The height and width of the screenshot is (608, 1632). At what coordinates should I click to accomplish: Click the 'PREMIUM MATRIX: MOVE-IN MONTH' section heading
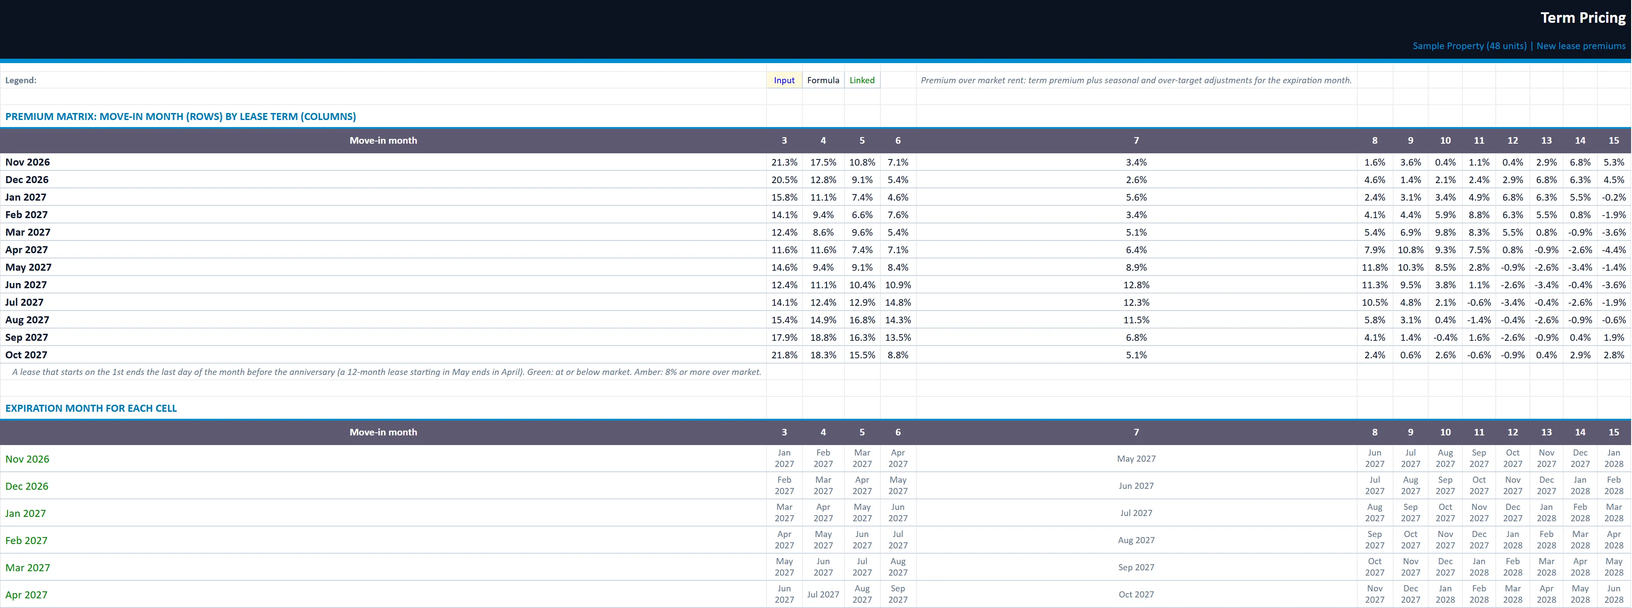(x=181, y=117)
